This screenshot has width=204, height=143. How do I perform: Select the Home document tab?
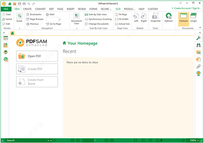(x=12, y=33)
